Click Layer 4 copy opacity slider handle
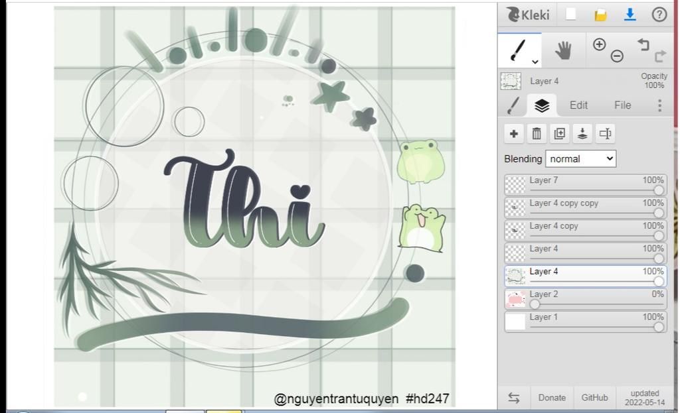Image resolution: width=680 pixels, height=413 pixels. [659, 235]
